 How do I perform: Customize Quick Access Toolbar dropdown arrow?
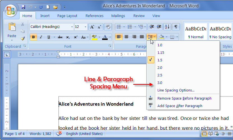65,7
